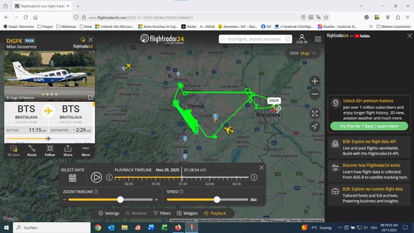Click the Route icon in flight panel

[x=32, y=151]
